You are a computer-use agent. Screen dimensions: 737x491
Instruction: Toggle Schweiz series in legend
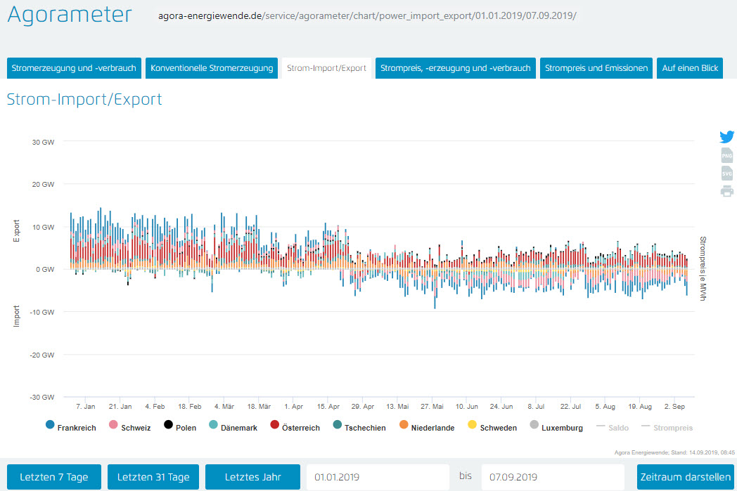pos(129,426)
